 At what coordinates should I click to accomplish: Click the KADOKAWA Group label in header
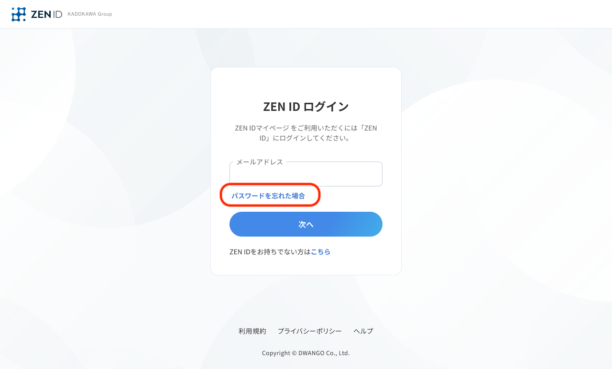(x=89, y=14)
